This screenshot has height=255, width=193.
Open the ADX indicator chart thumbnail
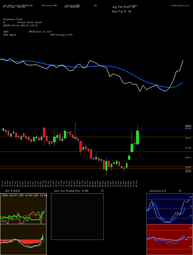[x=23, y=209]
